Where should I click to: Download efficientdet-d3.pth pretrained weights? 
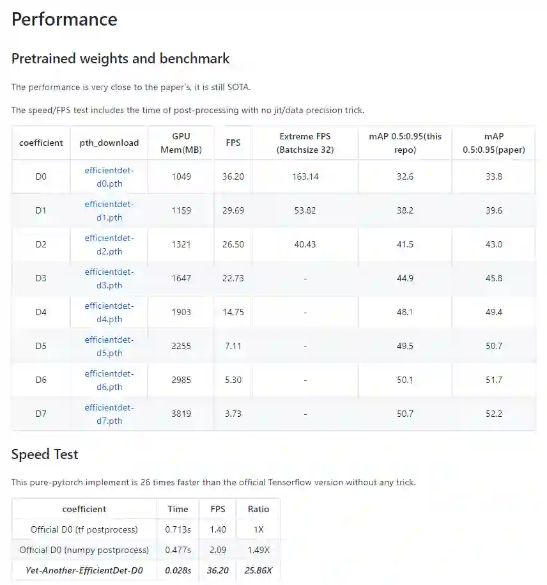click(x=109, y=278)
